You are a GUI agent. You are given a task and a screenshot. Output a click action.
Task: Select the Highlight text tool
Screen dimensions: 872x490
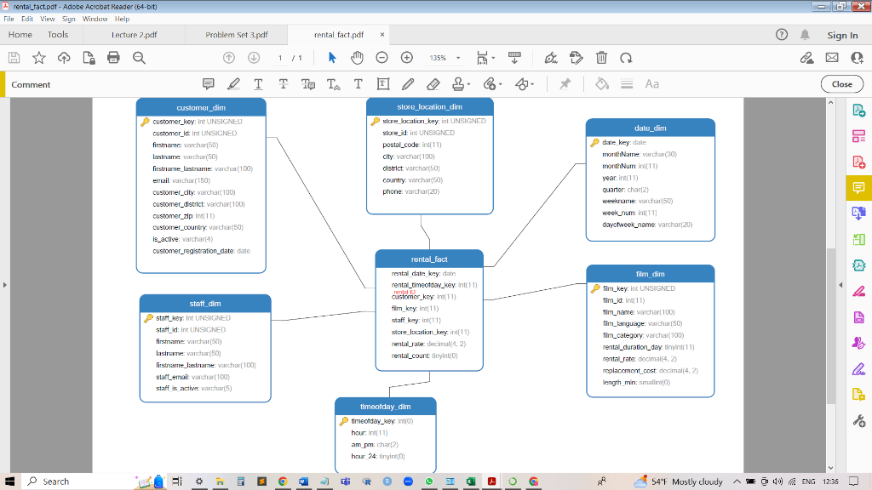click(x=233, y=83)
